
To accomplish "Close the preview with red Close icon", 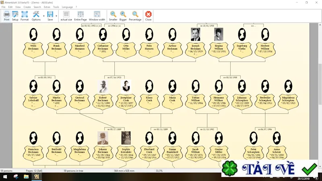I will [x=148, y=14].
